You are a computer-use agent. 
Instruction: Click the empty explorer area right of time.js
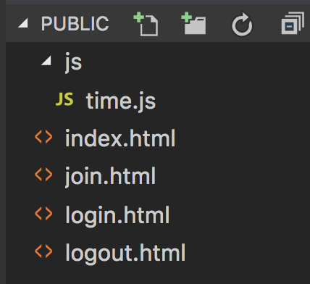click(232, 101)
